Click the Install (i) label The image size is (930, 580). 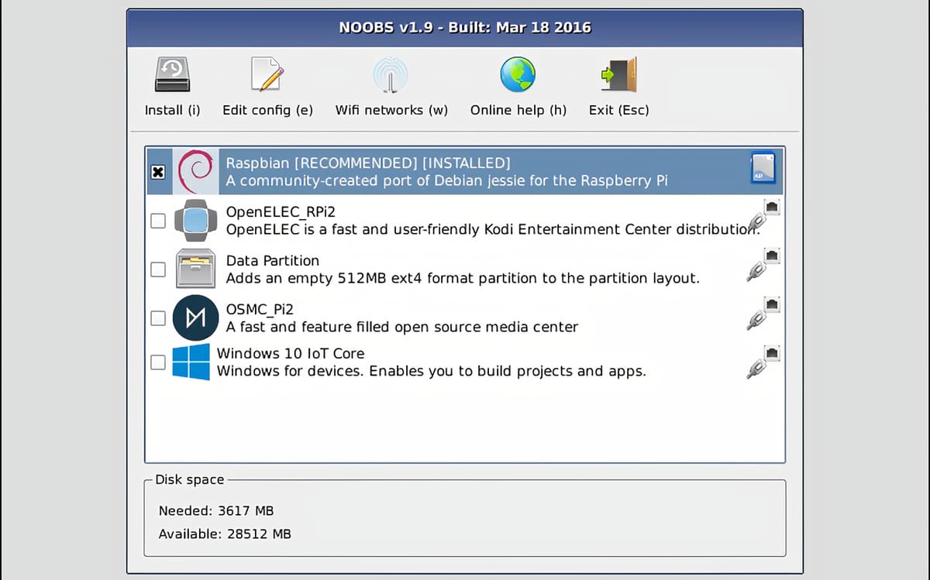172,110
